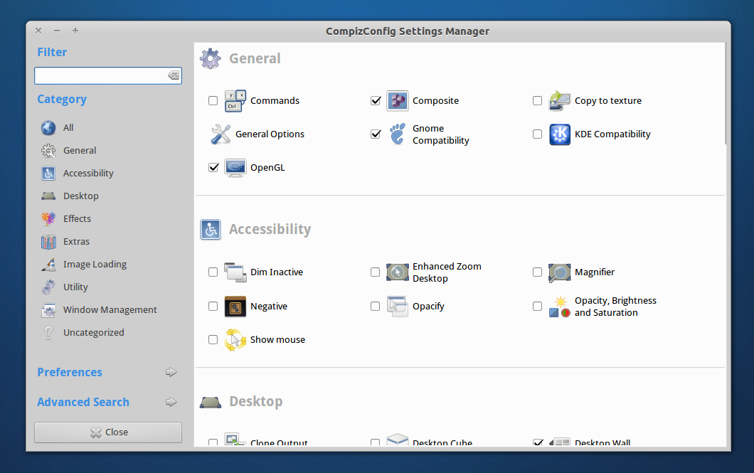Expand the Advanced Search arrow

click(171, 402)
